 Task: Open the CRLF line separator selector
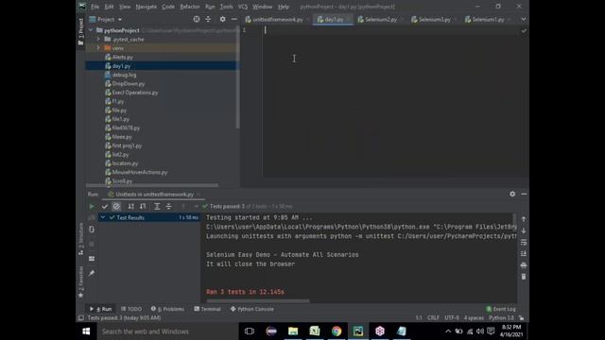[x=433, y=318]
